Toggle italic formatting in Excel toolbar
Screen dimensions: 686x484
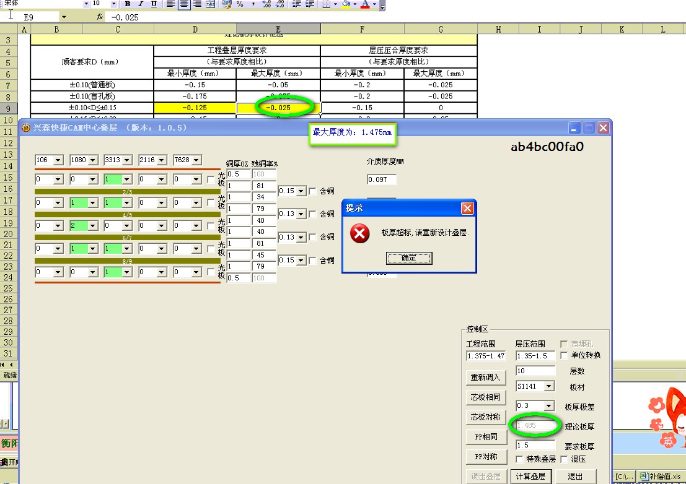click(141, 4)
